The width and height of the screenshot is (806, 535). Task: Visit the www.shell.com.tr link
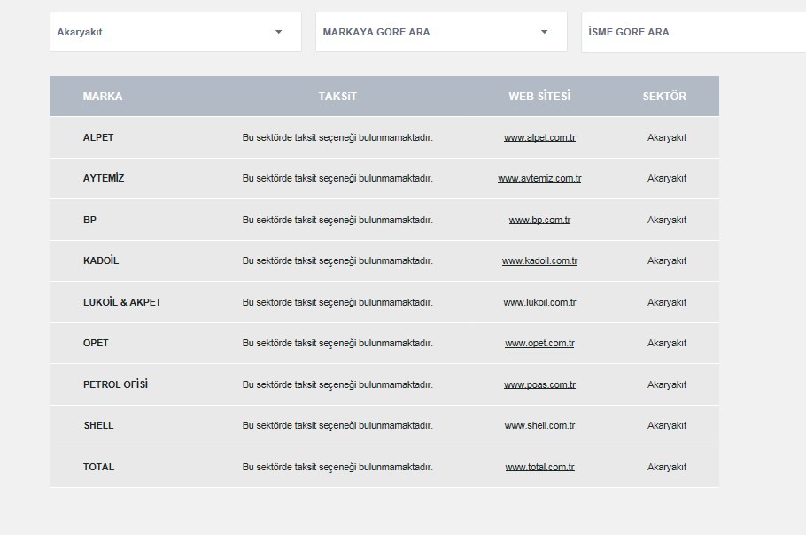click(x=539, y=425)
